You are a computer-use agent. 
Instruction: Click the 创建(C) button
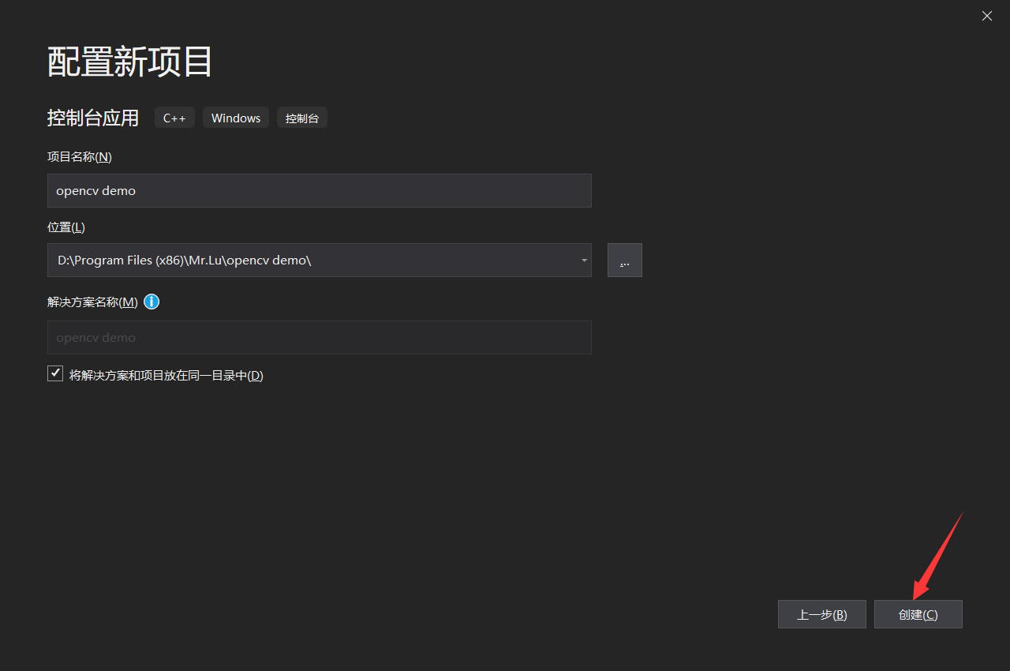[x=918, y=614]
